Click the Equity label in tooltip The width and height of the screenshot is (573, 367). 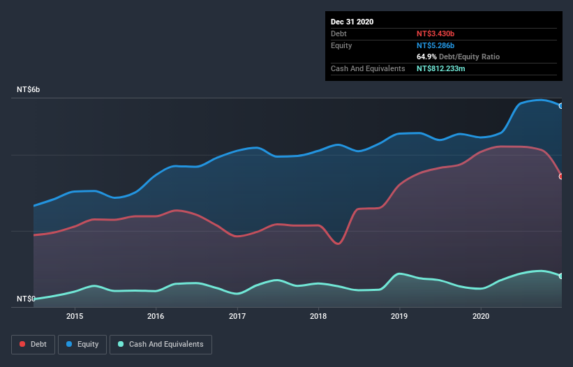coord(341,45)
